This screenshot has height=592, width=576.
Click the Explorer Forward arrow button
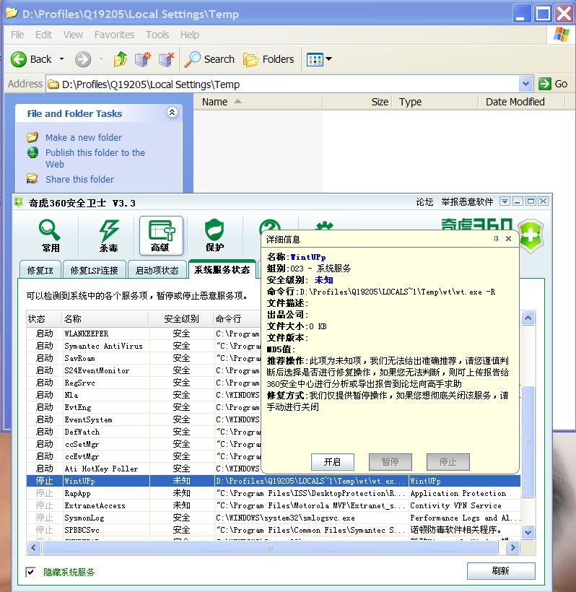(83, 59)
